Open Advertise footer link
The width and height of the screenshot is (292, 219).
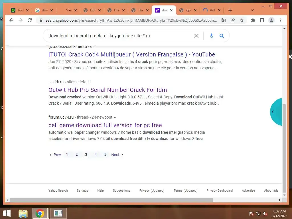point(248,190)
